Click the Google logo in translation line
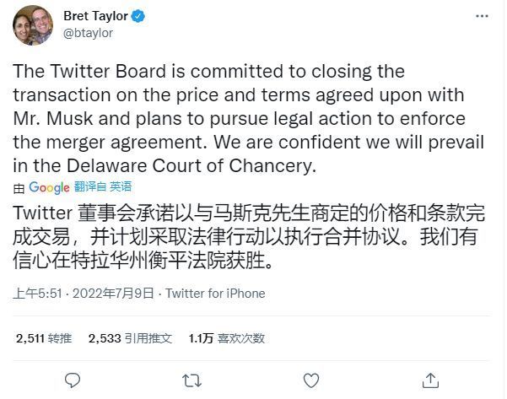The image size is (507, 399). (x=50, y=187)
